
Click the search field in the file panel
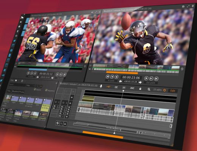coord(17,85)
